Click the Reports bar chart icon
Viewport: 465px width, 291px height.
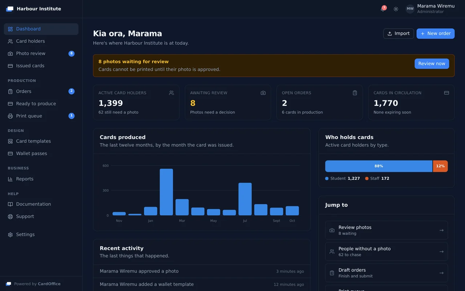pos(10,179)
